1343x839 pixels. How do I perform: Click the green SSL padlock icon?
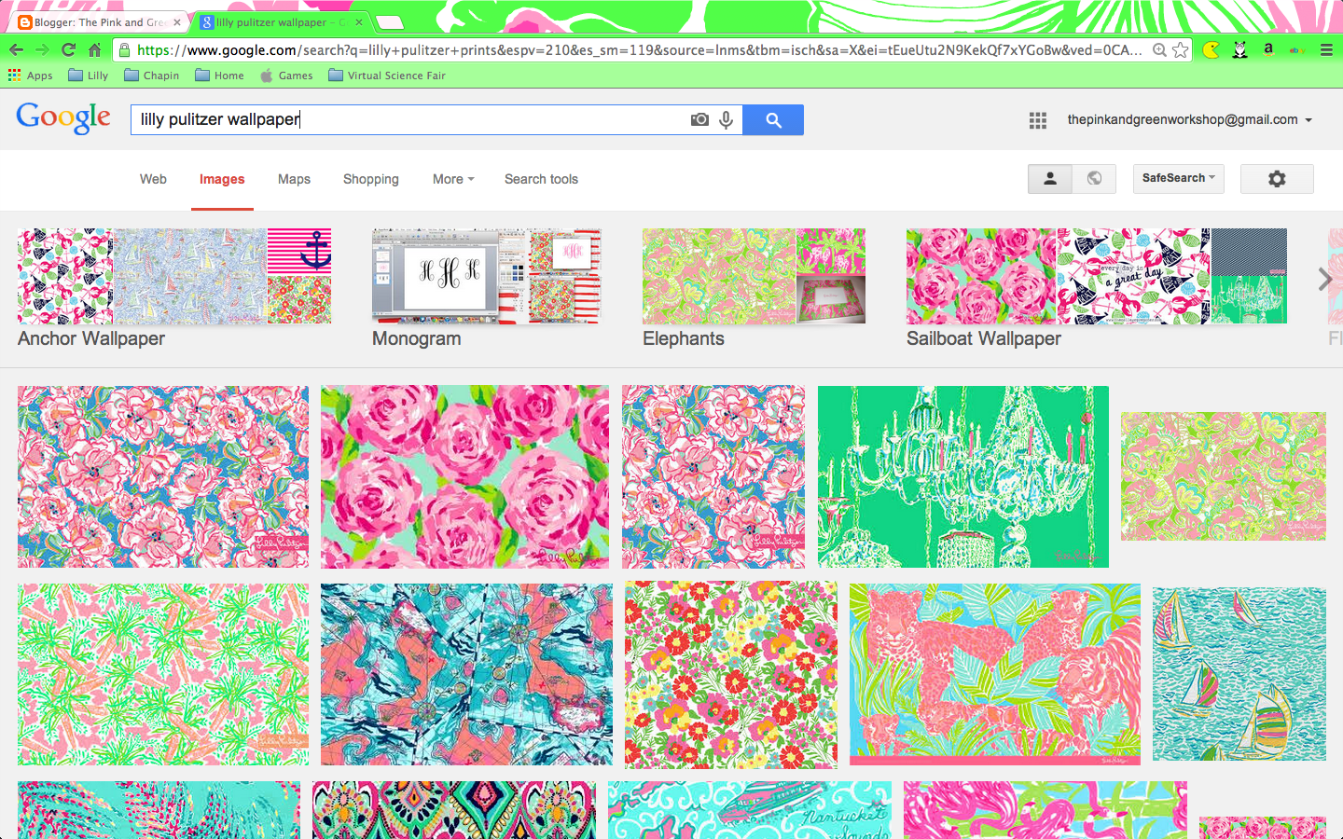pyautogui.click(x=124, y=50)
